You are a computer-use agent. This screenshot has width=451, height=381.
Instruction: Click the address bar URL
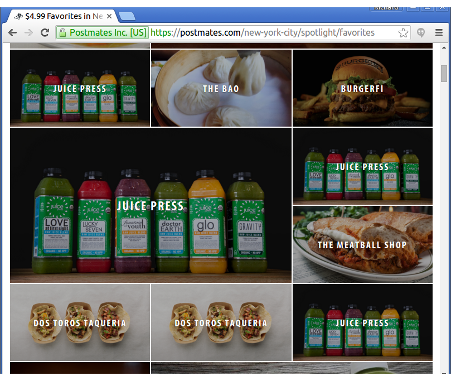(x=263, y=32)
